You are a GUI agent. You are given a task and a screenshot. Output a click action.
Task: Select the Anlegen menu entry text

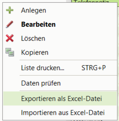point(33,10)
